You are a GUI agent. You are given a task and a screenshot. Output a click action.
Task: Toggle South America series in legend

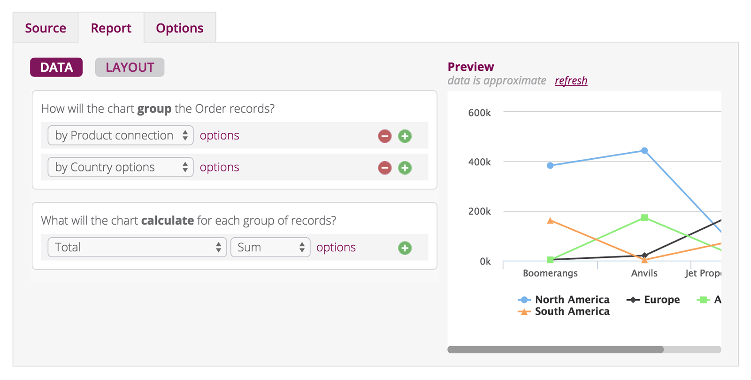[x=572, y=311]
